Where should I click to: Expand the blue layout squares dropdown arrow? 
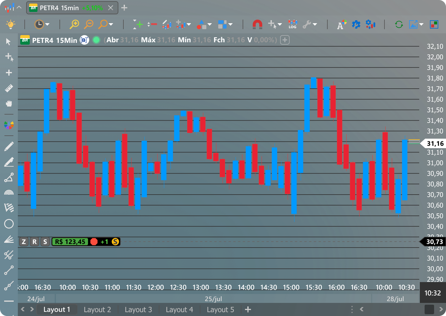pyautogui.click(x=230, y=24)
